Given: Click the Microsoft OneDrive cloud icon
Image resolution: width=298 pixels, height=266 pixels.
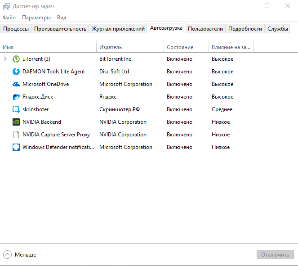Looking at the screenshot, I should 16,84.
